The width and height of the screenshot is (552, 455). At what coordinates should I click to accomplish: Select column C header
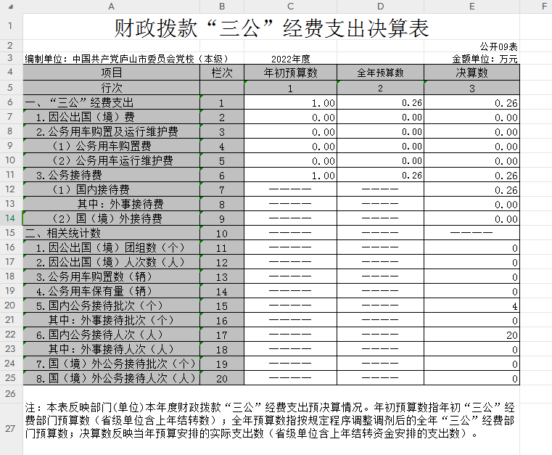(x=290, y=6)
